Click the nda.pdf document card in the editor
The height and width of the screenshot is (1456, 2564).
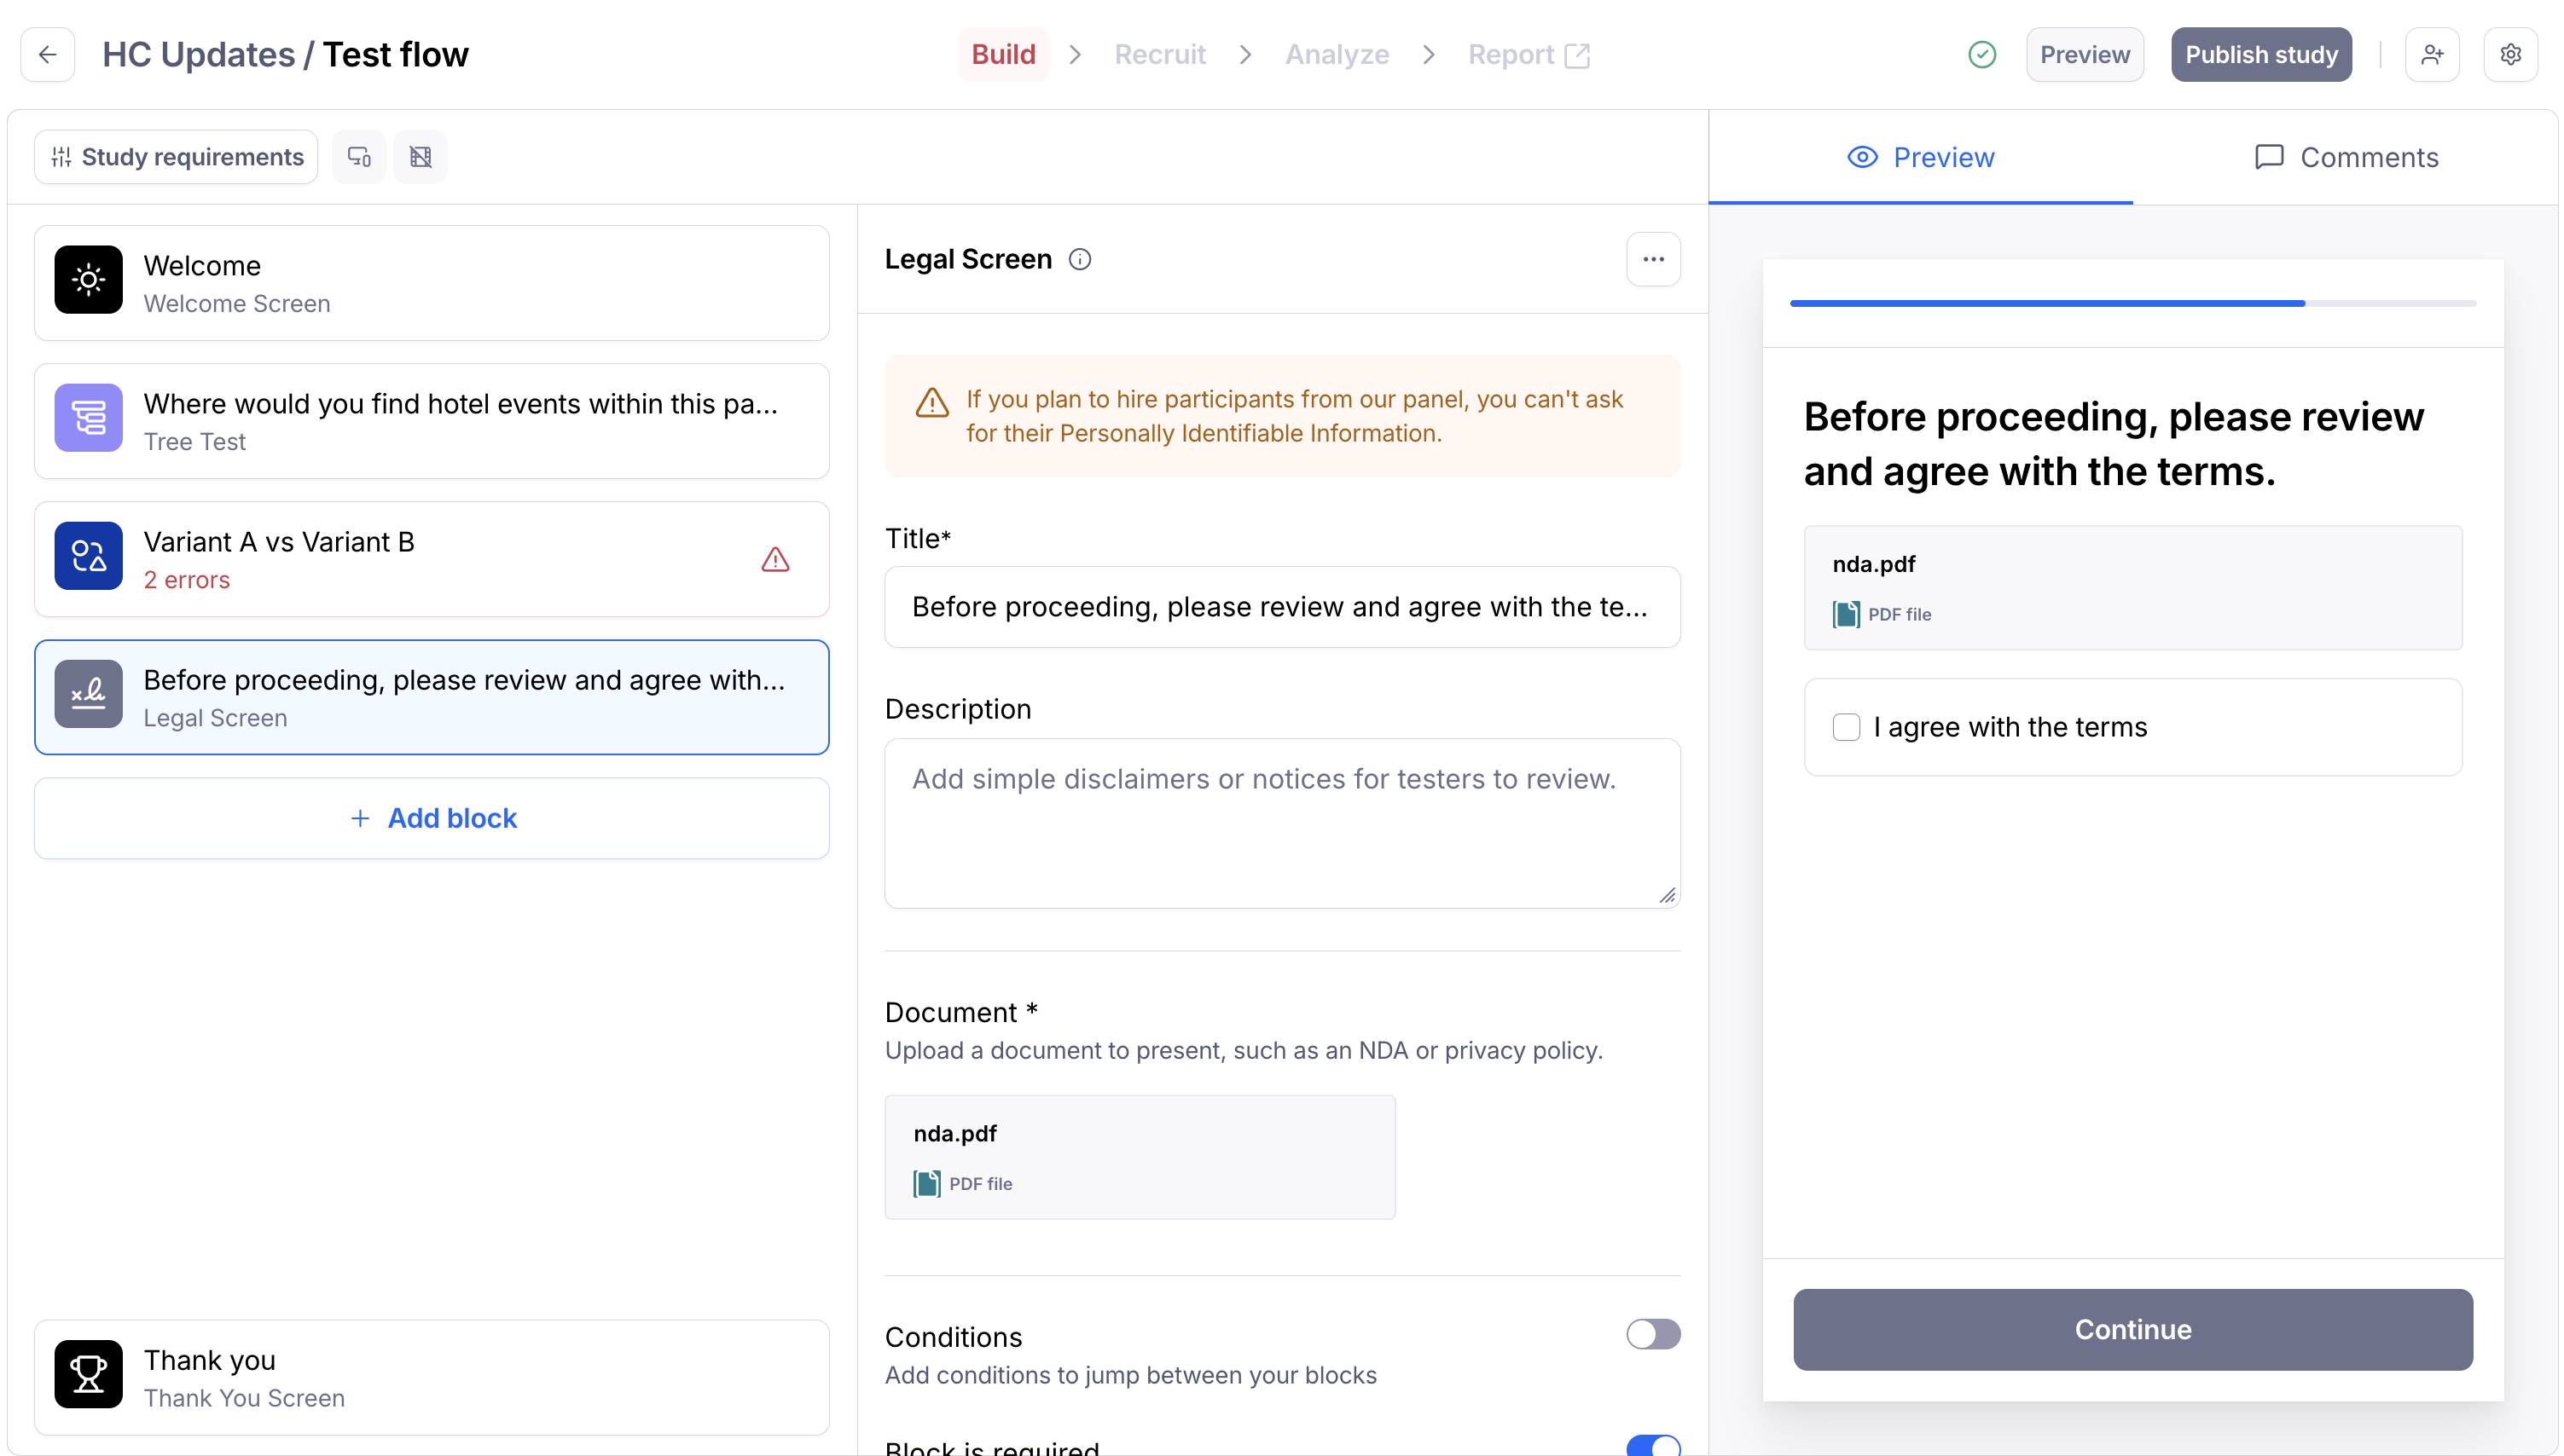tap(1140, 1157)
